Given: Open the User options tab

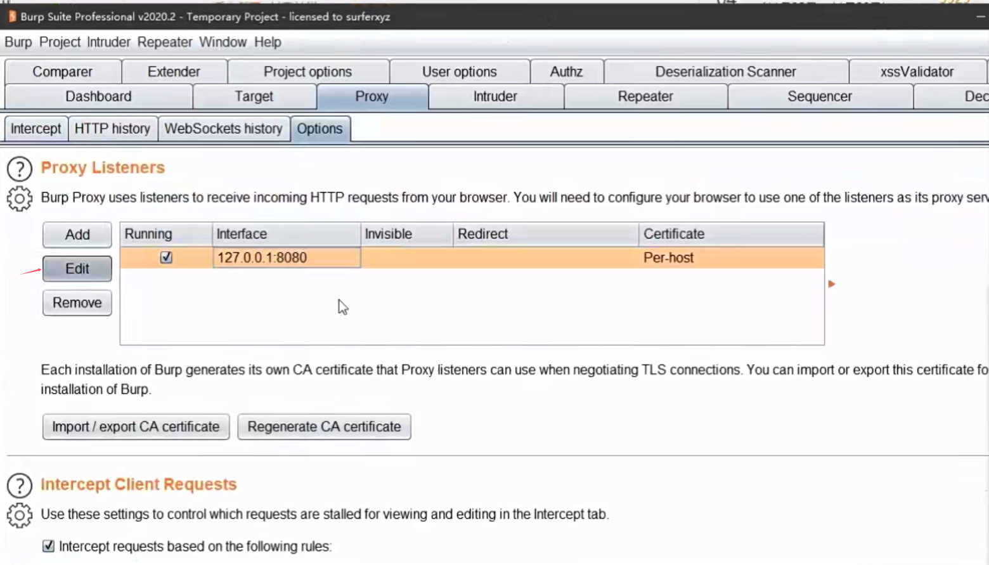Looking at the screenshot, I should (x=460, y=72).
